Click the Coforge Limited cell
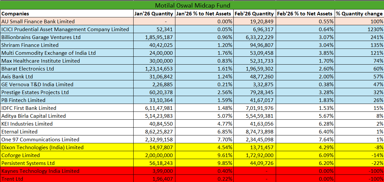The image size is (384, 182). 66,155
